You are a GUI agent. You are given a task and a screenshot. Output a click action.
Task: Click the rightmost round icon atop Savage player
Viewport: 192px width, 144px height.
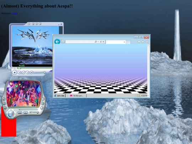pos(41,24)
